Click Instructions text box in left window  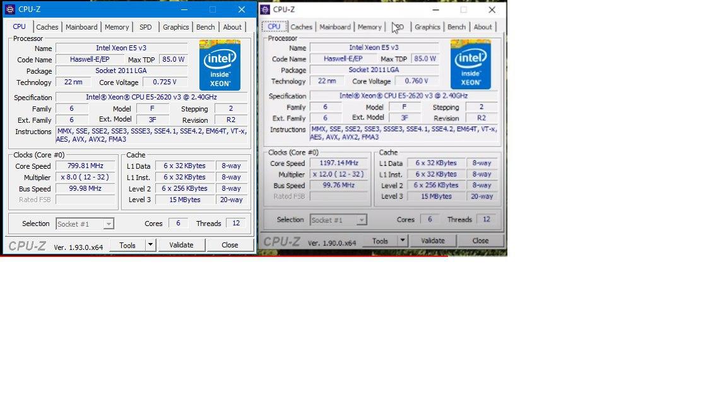[151, 135]
